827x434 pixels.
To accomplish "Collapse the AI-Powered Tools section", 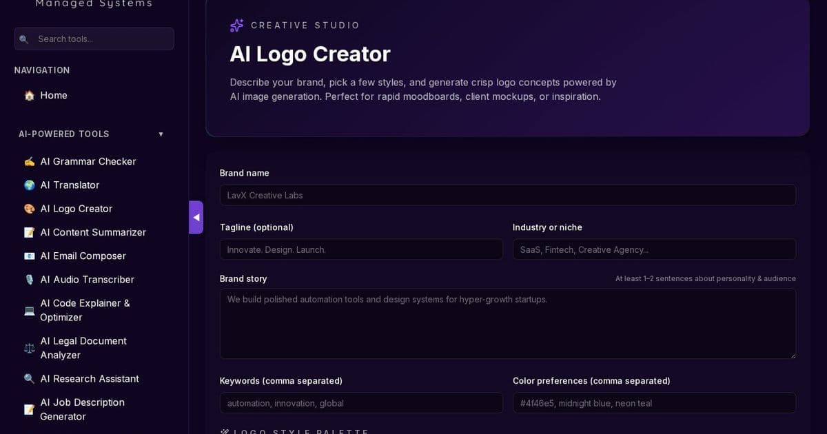I will [161, 134].
